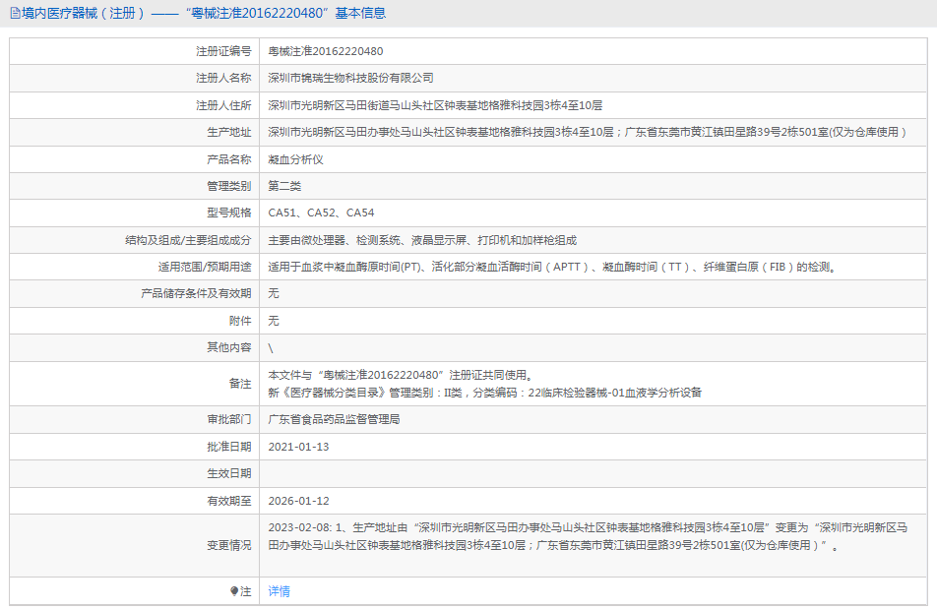Click the 结构及组成/主要组成成分 label
This screenshot has height=609, width=937.
188,240
